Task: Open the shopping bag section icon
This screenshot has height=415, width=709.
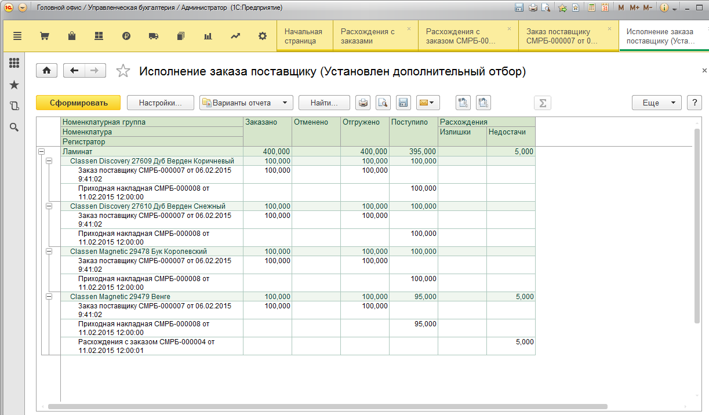Action: pos(71,36)
